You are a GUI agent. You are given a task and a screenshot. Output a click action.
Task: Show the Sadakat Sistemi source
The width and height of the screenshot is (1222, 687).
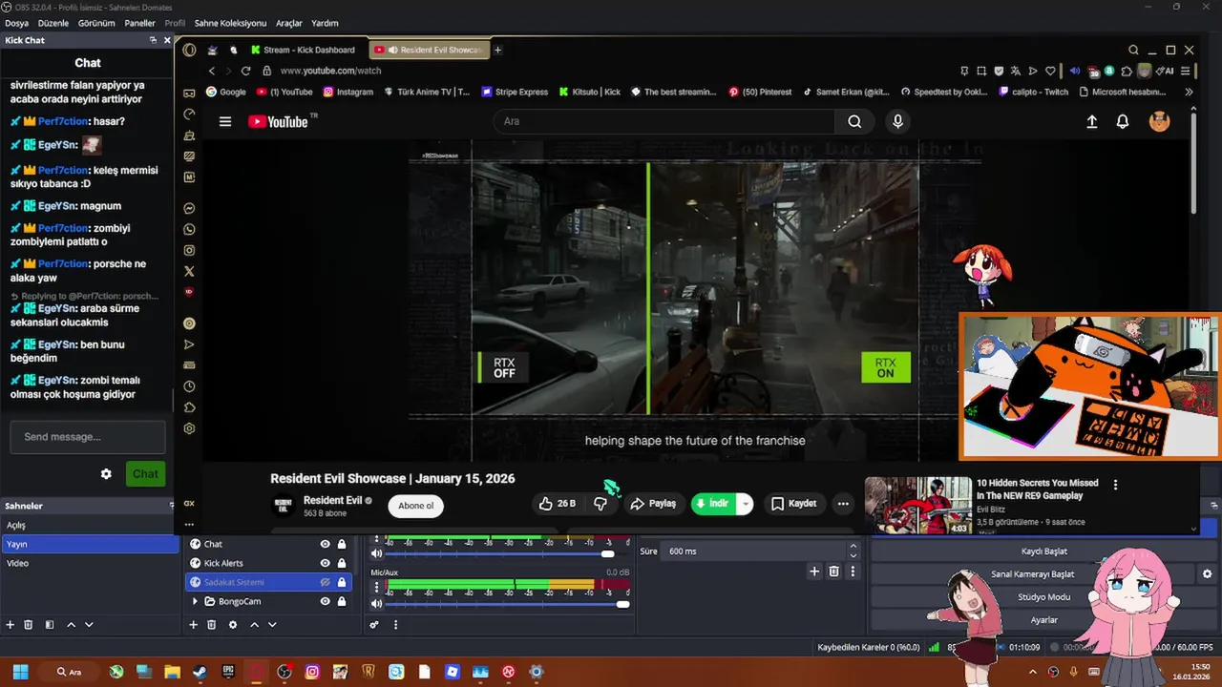point(326,582)
